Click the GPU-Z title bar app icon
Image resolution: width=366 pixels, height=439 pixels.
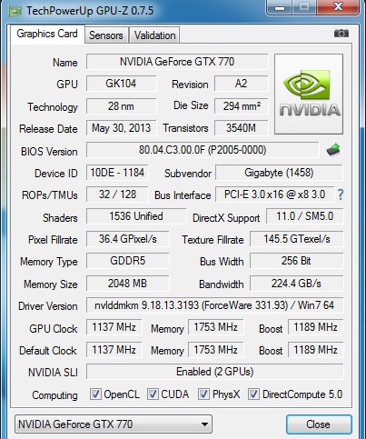[x=15, y=11]
